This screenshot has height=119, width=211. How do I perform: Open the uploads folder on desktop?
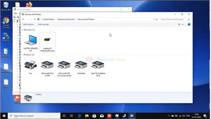[6, 84]
